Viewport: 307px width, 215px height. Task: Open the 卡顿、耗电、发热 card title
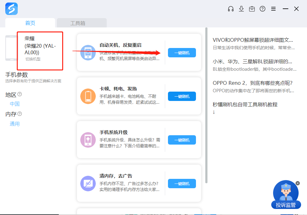click(x=118, y=89)
